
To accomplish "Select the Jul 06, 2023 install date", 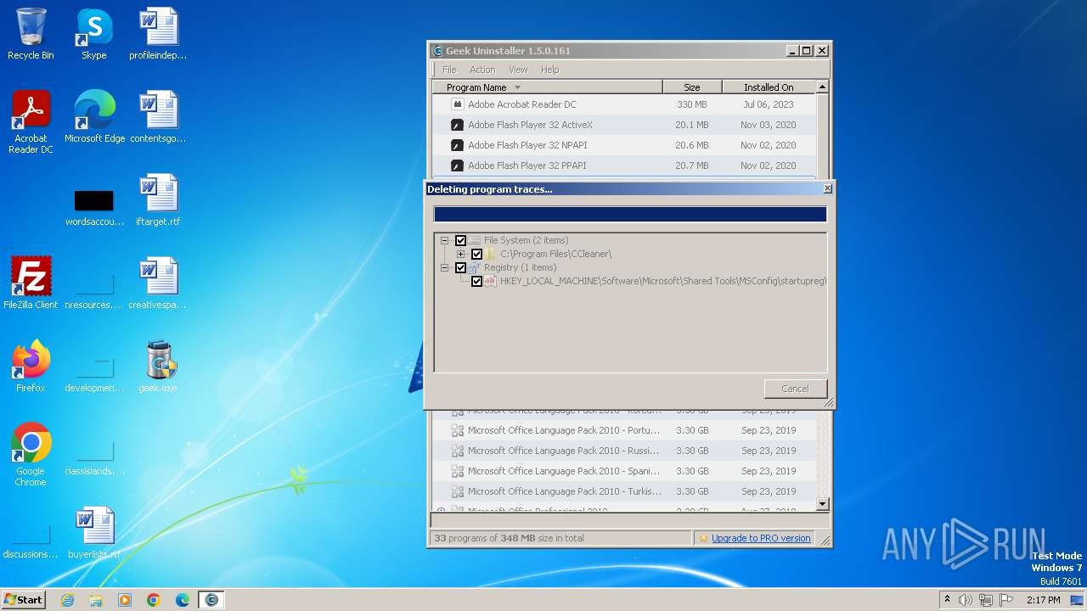I will 769,104.
